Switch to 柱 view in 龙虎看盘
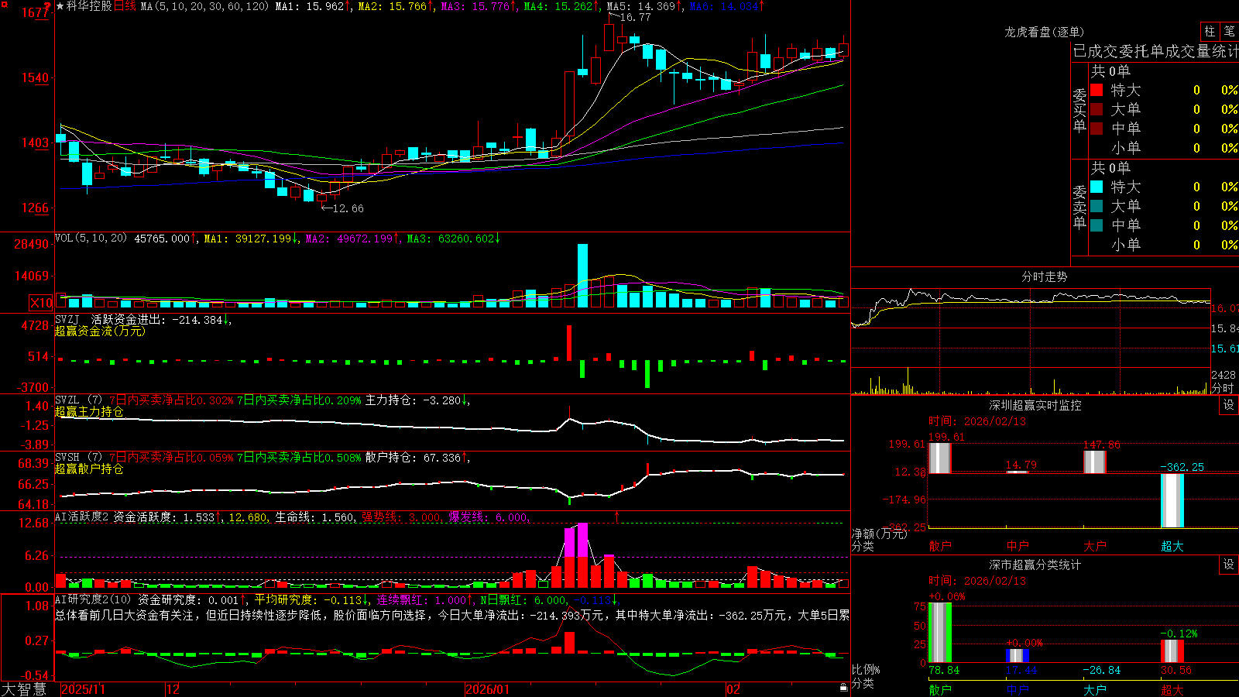Viewport: 1239px width, 697px height. click(1210, 32)
